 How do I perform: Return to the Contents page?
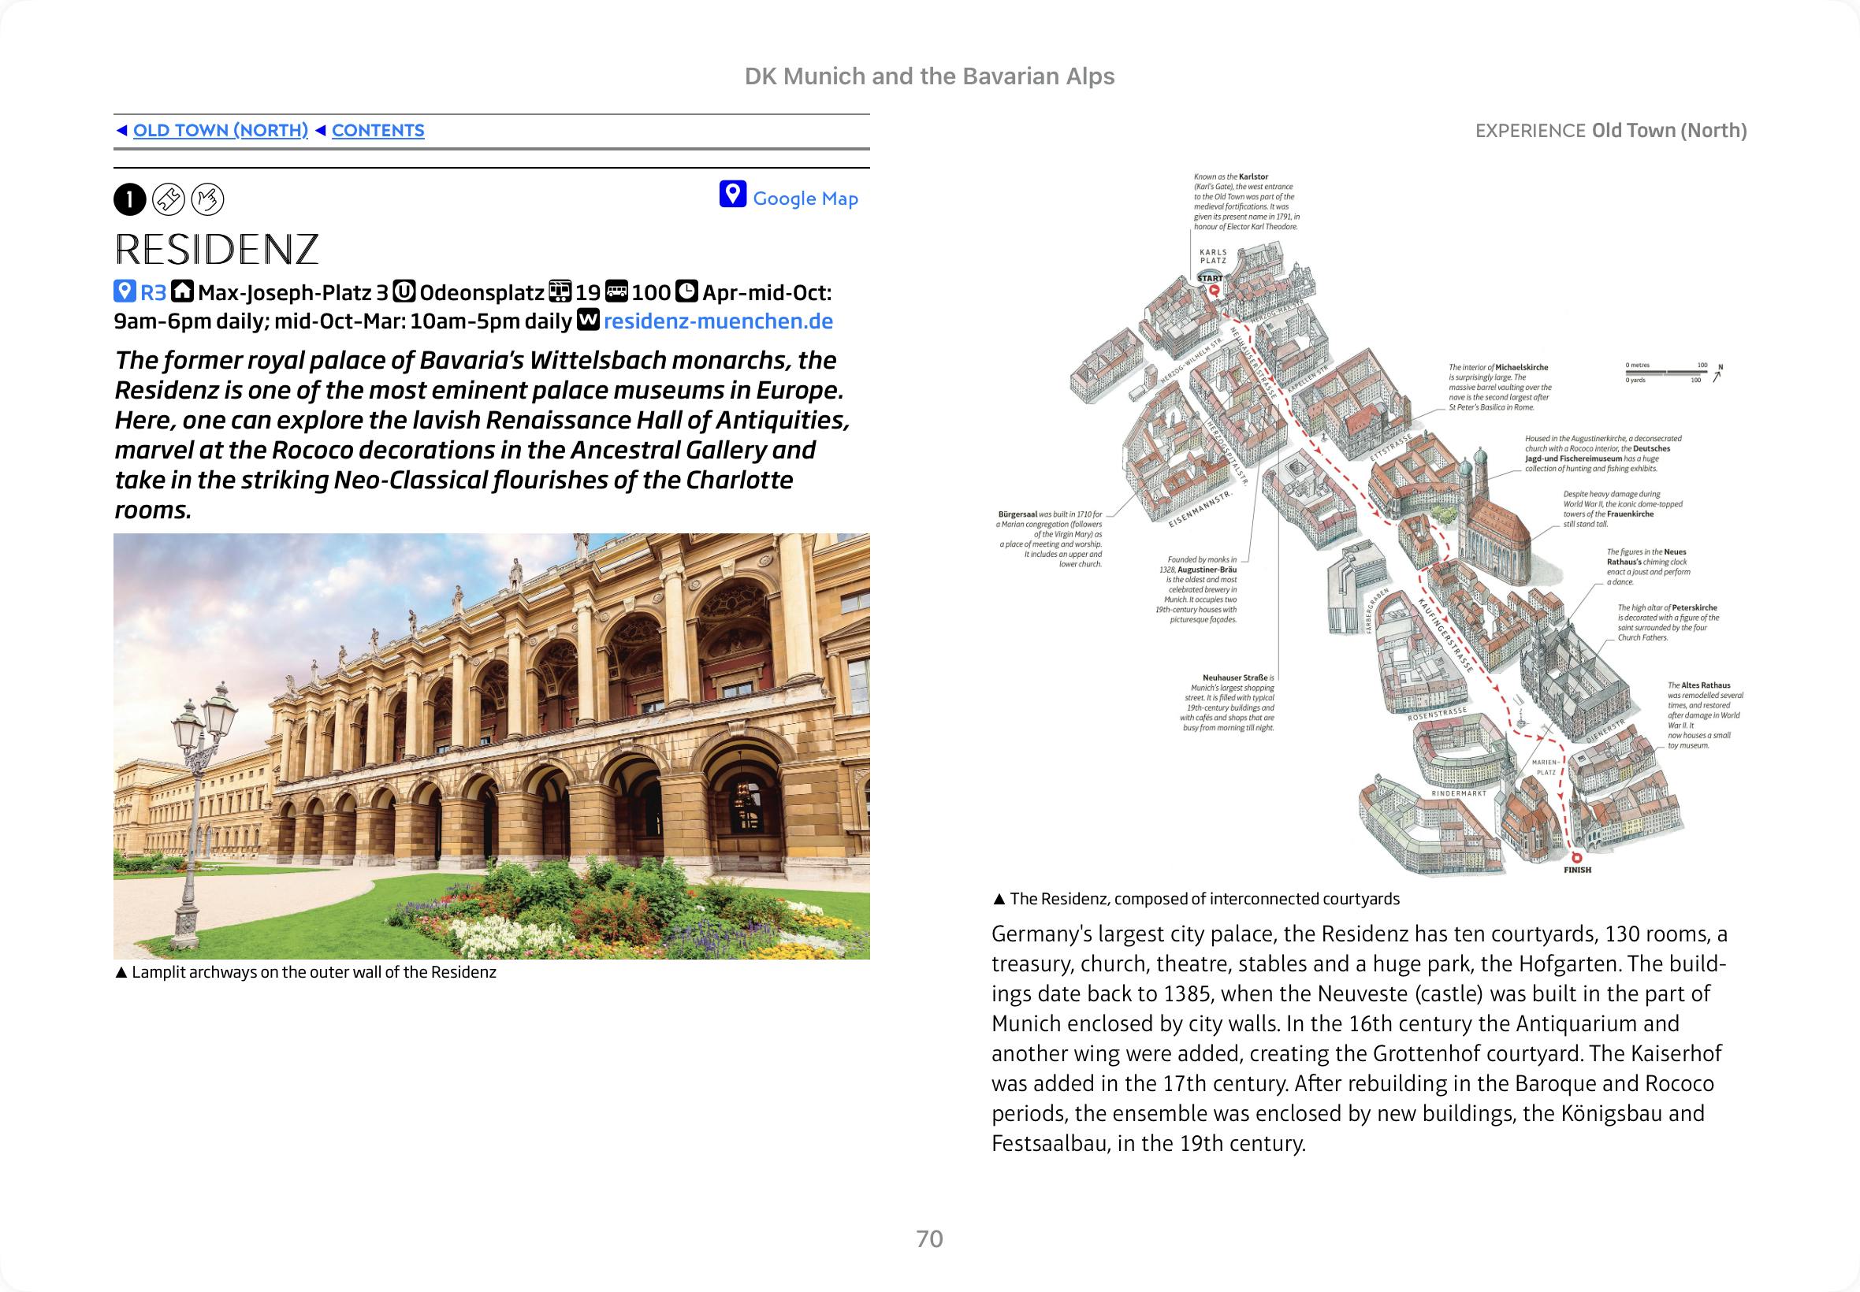pyautogui.click(x=378, y=130)
